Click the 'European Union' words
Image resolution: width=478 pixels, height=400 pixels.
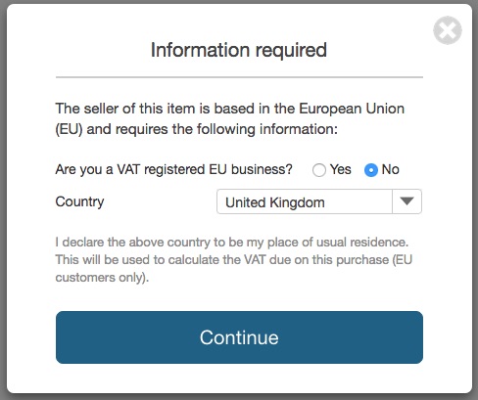click(352, 109)
